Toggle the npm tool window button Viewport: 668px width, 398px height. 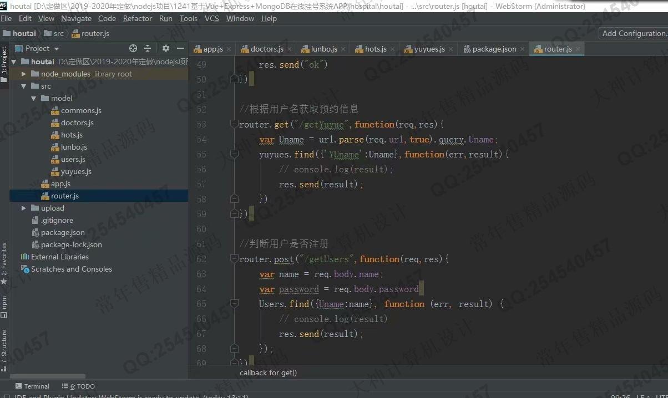[x=4, y=307]
